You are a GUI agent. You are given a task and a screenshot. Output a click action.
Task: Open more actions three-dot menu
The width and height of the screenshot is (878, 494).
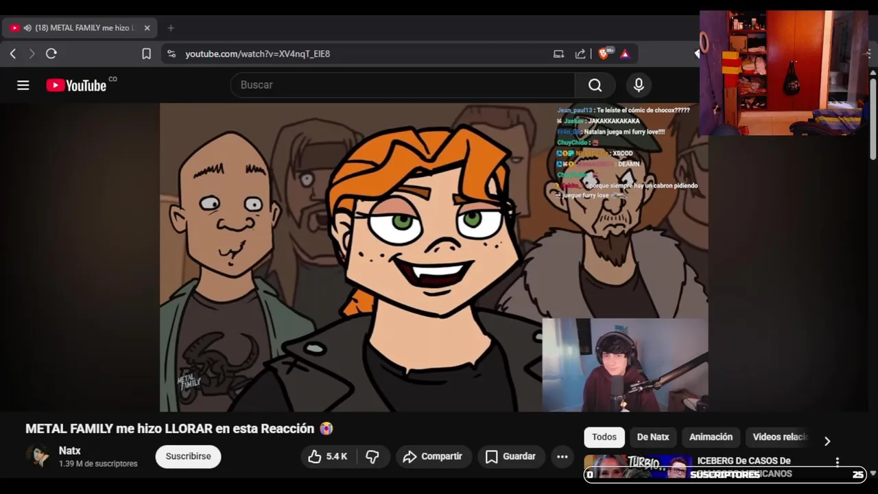click(562, 456)
